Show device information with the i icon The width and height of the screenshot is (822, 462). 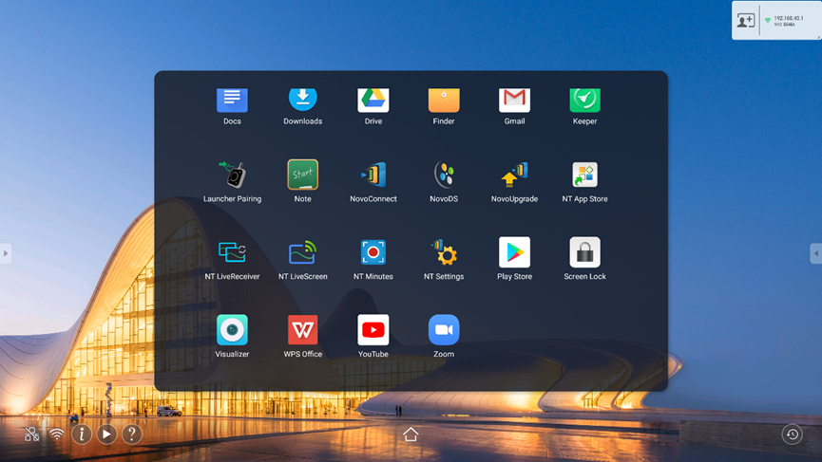pyautogui.click(x=82, y=434)
